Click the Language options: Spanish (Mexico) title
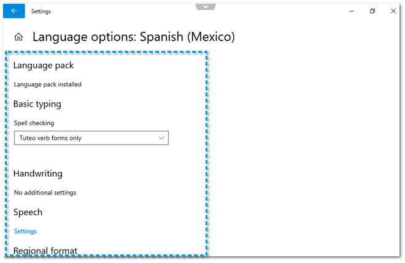405x263 pixels. point(133,37)
